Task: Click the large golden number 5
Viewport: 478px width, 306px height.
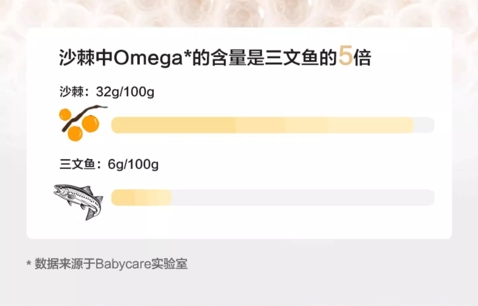Action: tap(345, 56)
